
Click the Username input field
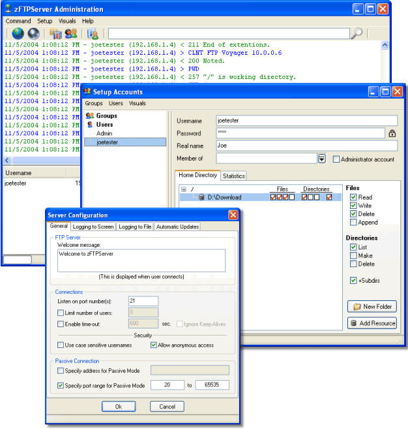[307, 120]
